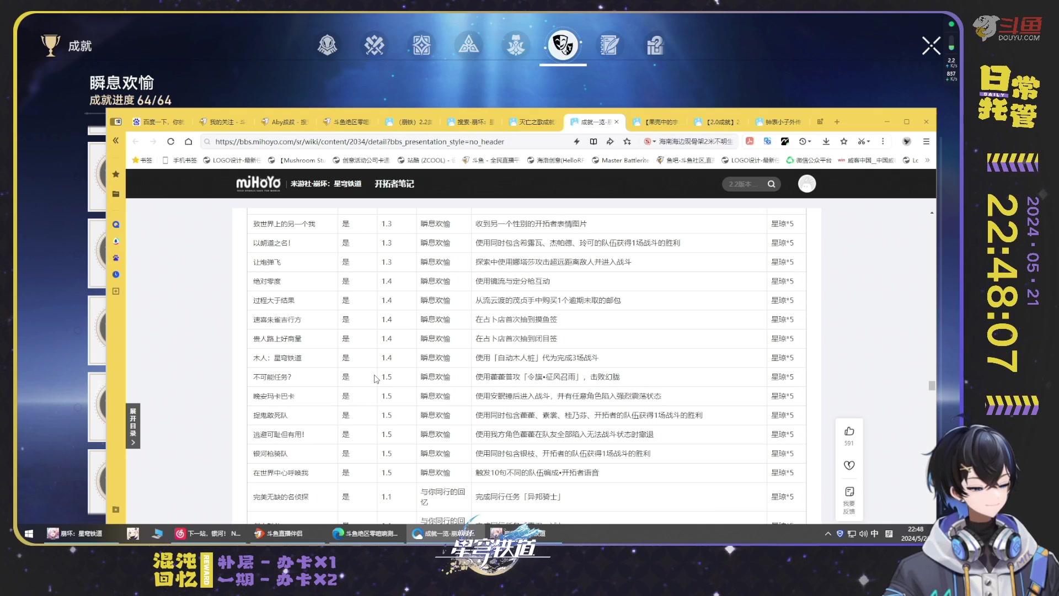Screen dimensions: 1059x596
Task: Collapse the browser sidebar with double chevron
Action: pos(116,141)
